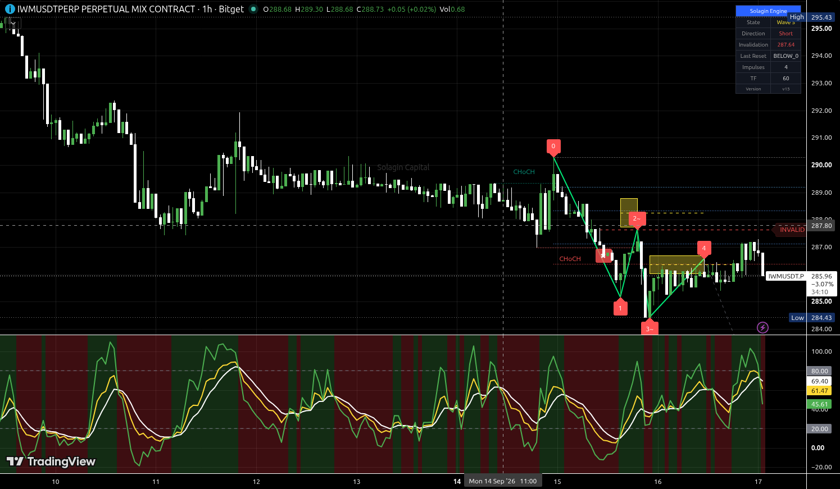Click the Solagin Engine table header
This screenshot has height=489, width=840.
pos(768,11)
